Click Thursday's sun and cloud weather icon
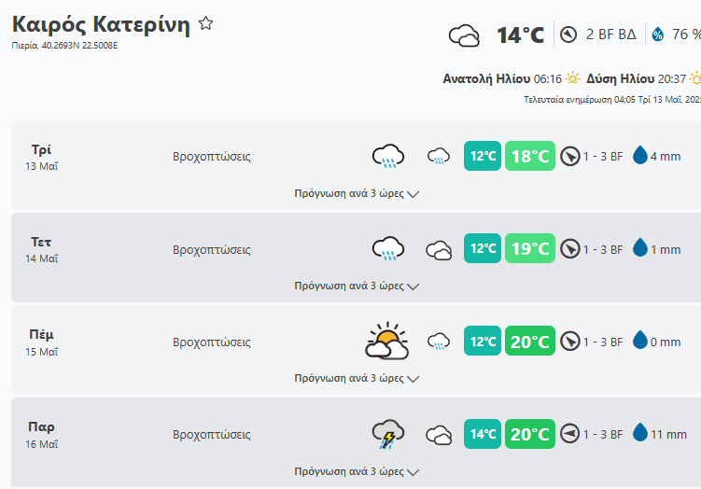Image resolution: width=701 pixels, height=489 pixels. click(x=386, y=342)
